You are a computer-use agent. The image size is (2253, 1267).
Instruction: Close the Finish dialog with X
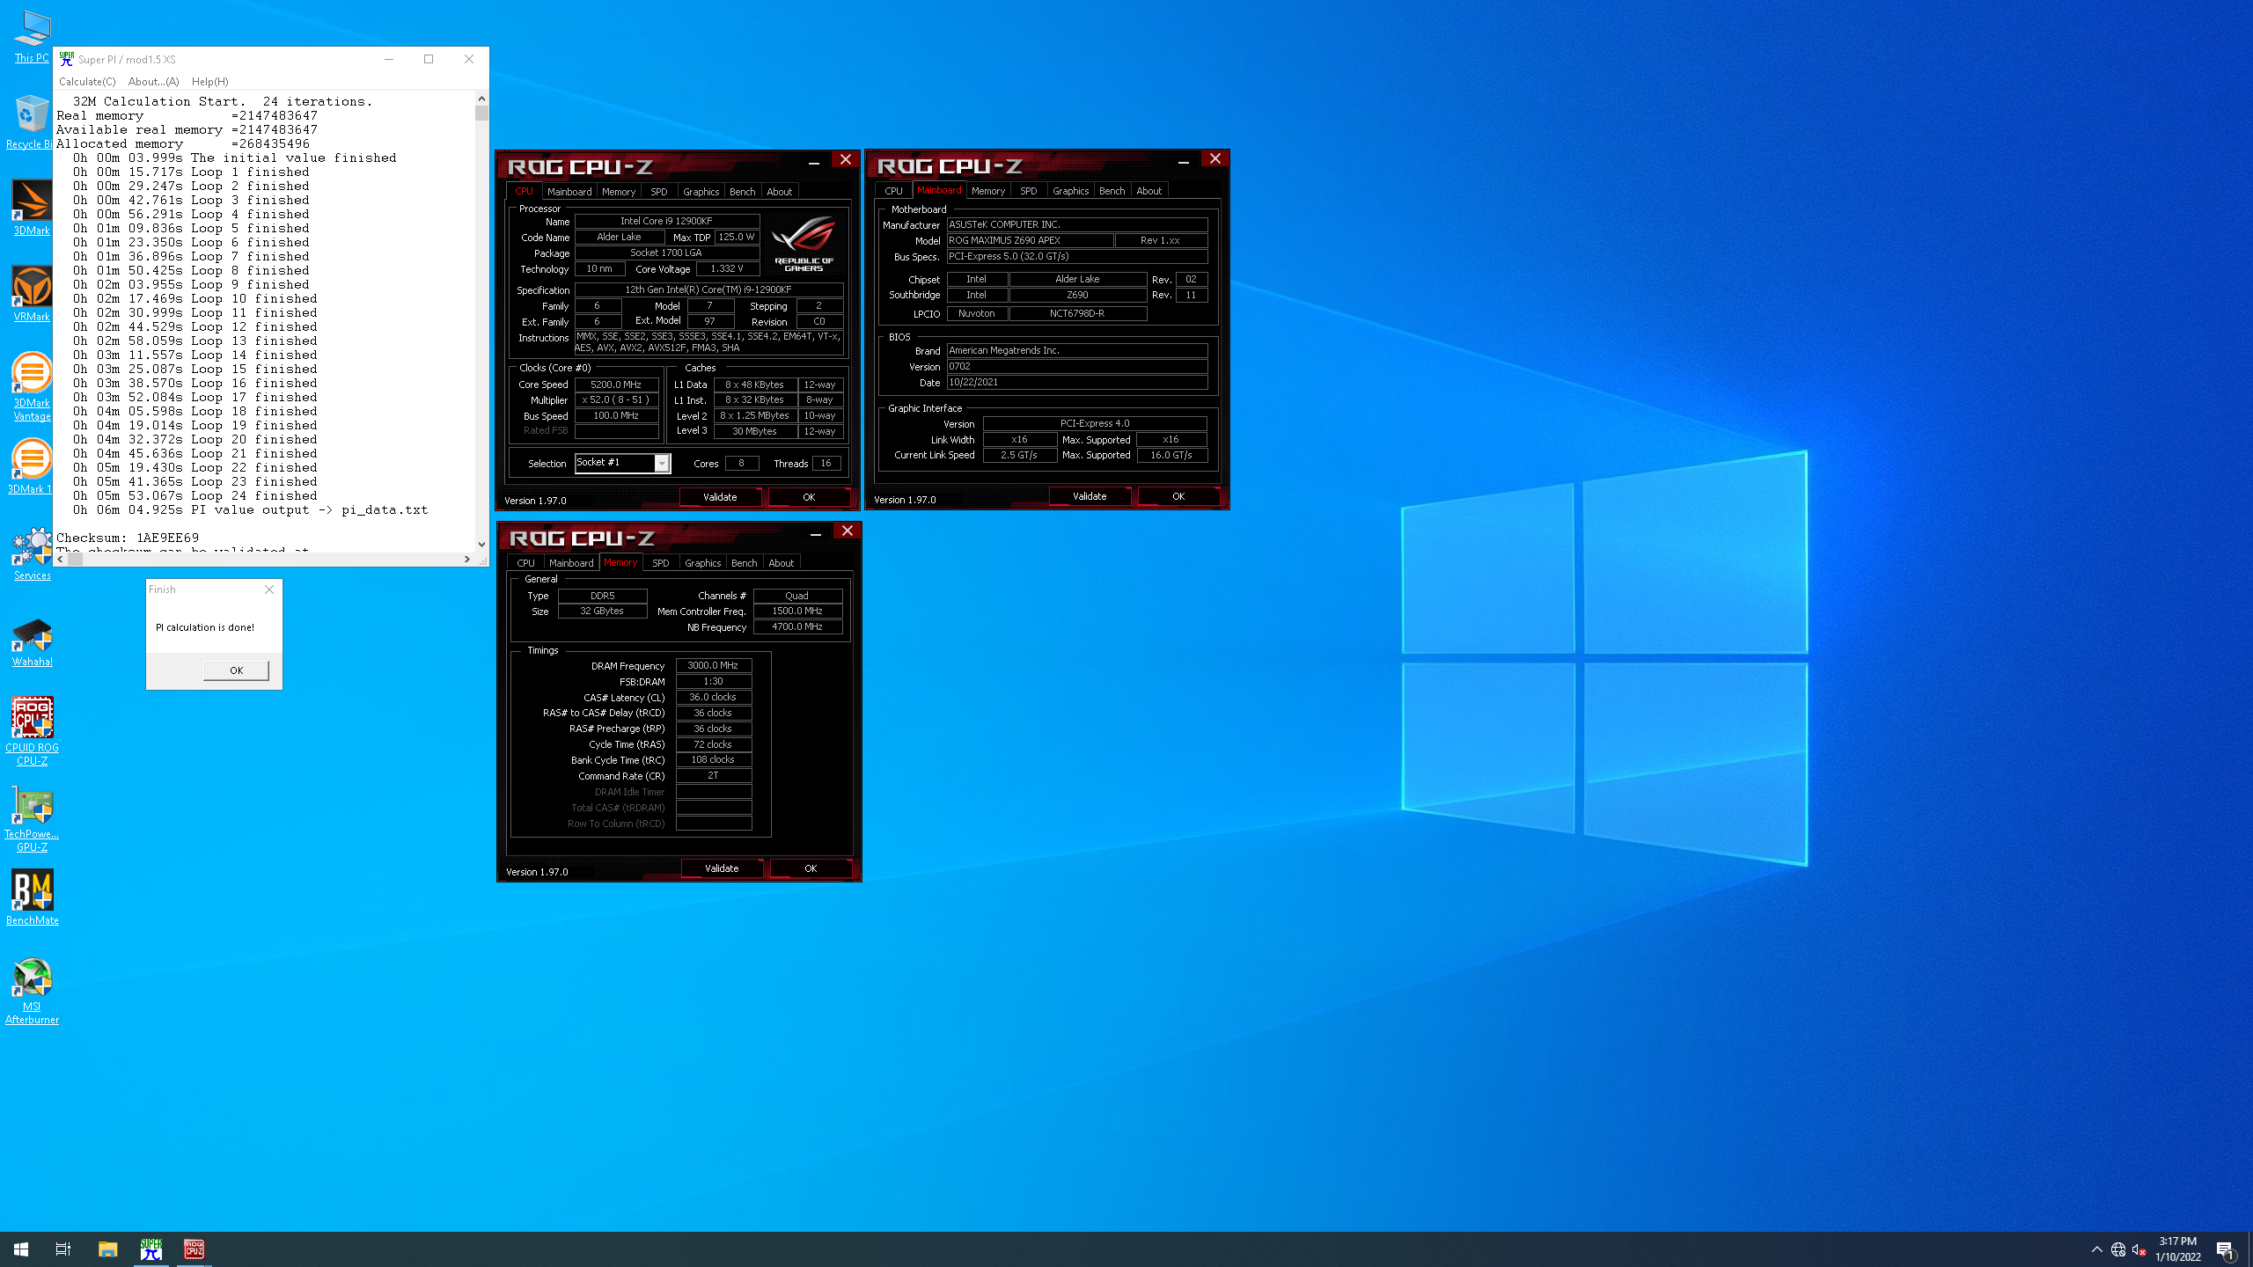[x=269, y=590]
